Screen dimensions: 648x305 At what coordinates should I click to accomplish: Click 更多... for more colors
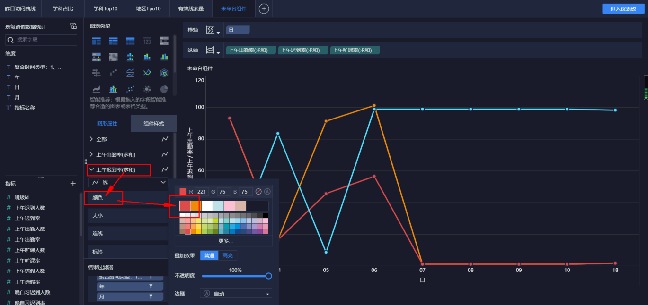(225, 241)
